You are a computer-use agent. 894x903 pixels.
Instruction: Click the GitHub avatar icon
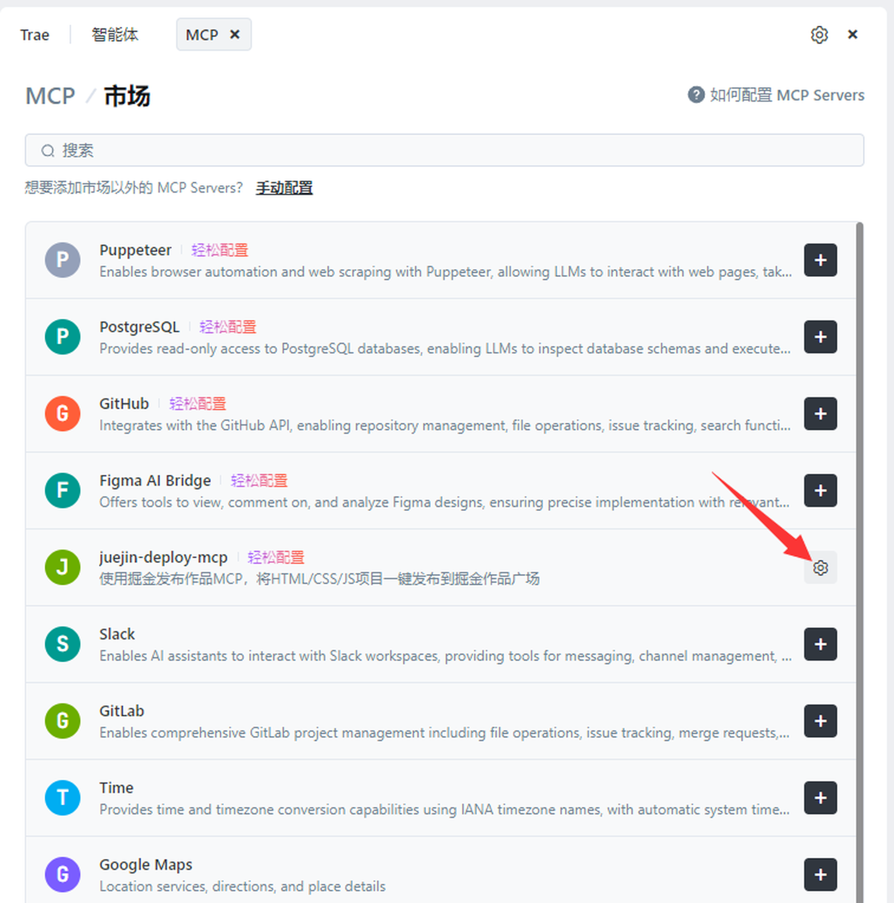point(63,414)
